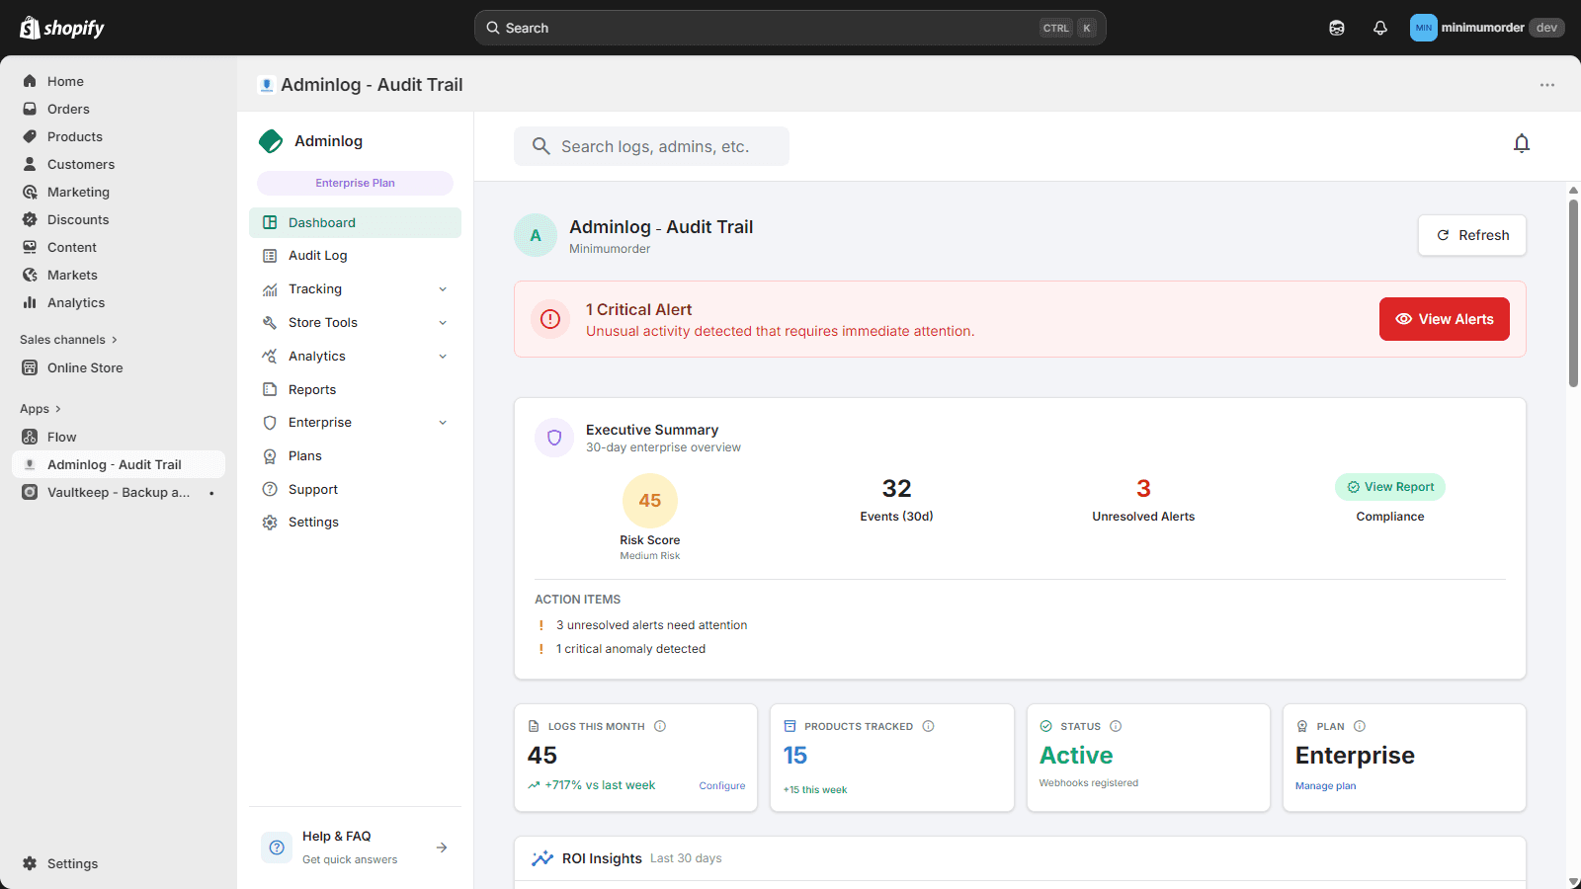Click the 'Webhooks registered' text
The image size is (1581, 889).
point(1089,783)
